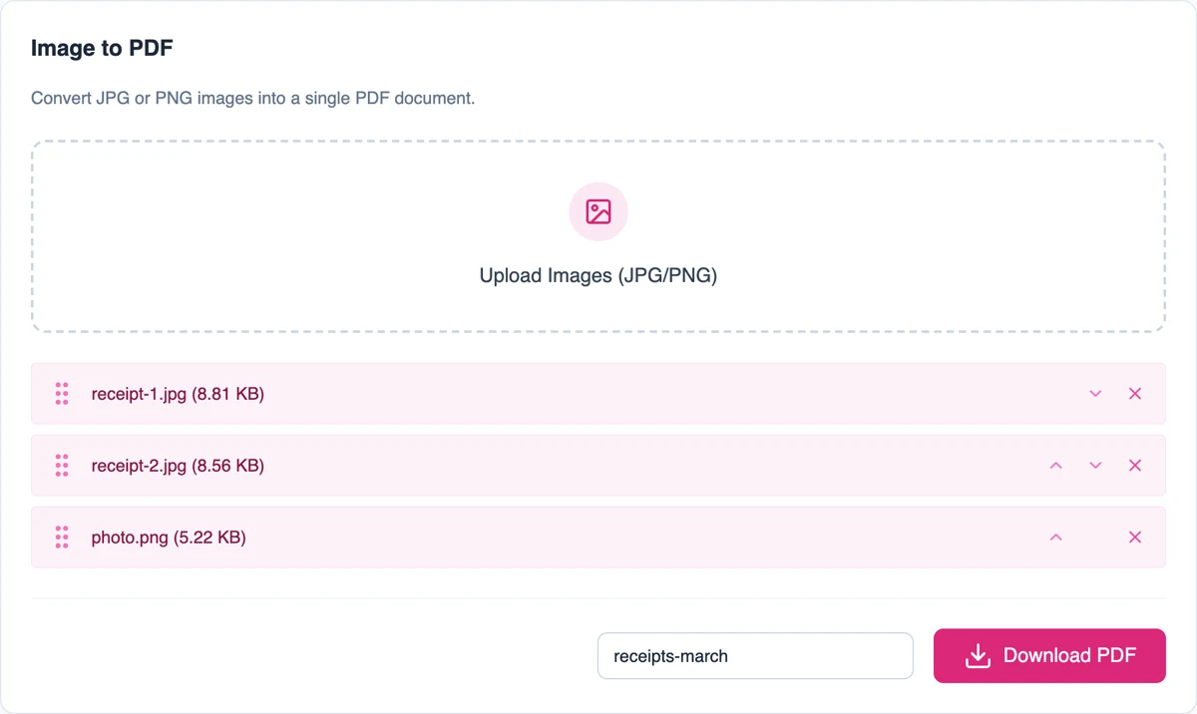Click the drag handle beside receipt-2.jpg
Image resolution: width=1197 pixels, height=714 pixels.
62,466
